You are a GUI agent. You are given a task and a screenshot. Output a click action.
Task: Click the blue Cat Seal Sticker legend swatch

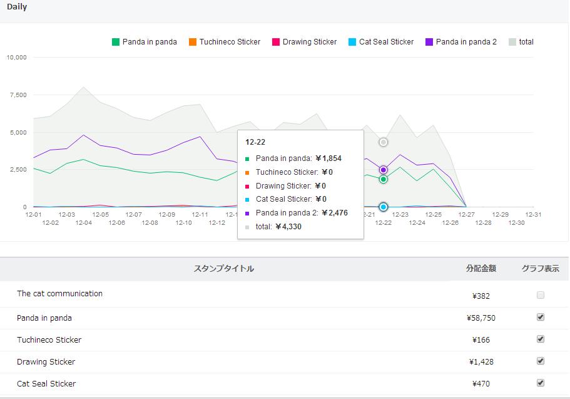[352, 42]
